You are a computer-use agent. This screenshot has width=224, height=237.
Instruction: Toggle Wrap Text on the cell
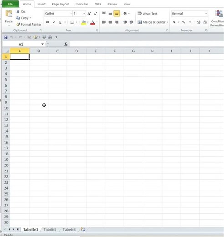tap(148, 14)
